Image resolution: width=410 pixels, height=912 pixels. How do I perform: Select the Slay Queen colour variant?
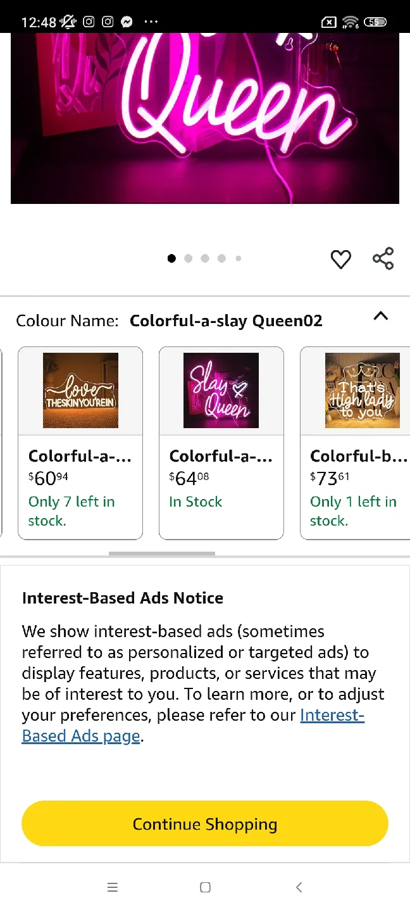pyautogui.click(x=221, y=390)
